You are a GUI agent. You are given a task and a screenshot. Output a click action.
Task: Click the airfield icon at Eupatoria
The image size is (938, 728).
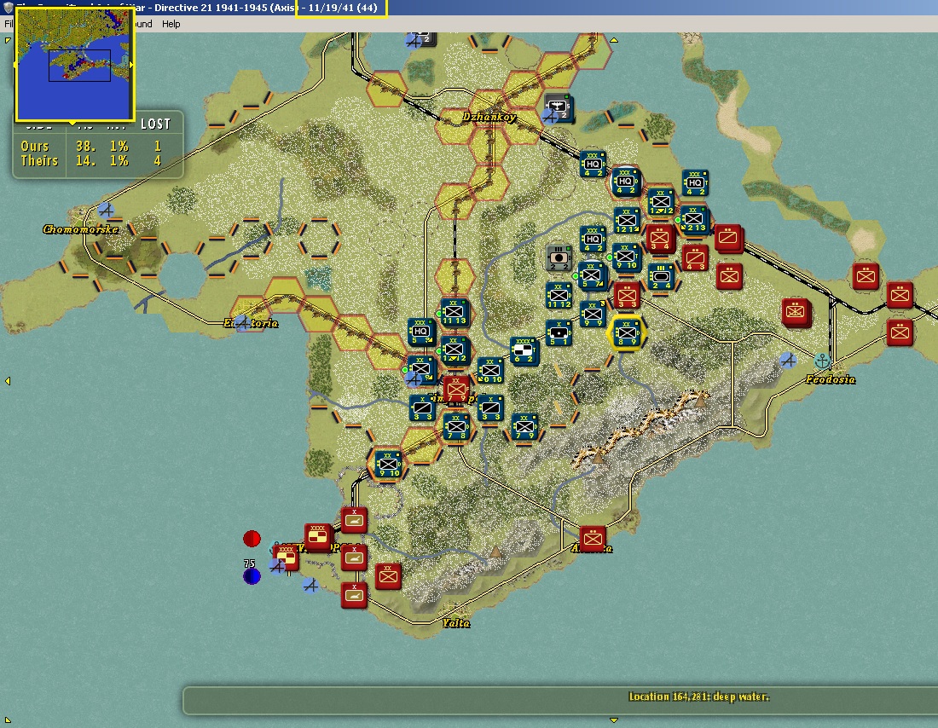pos(242,323)
